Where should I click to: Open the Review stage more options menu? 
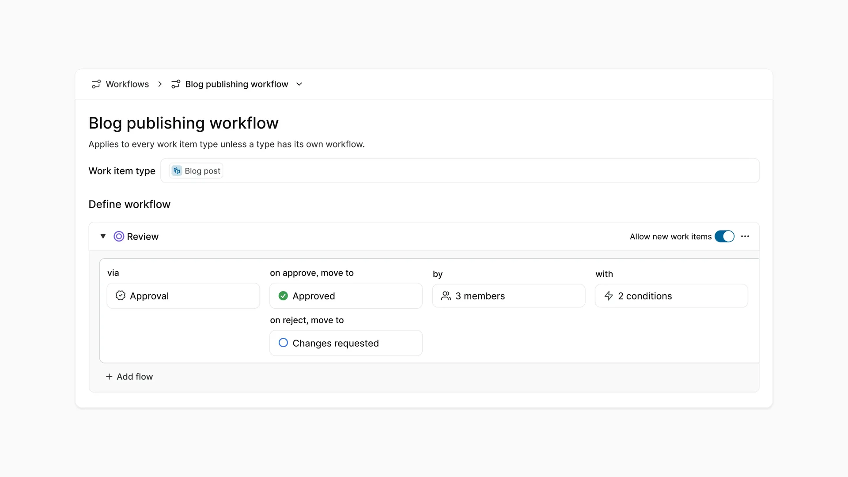coord(745,236)
